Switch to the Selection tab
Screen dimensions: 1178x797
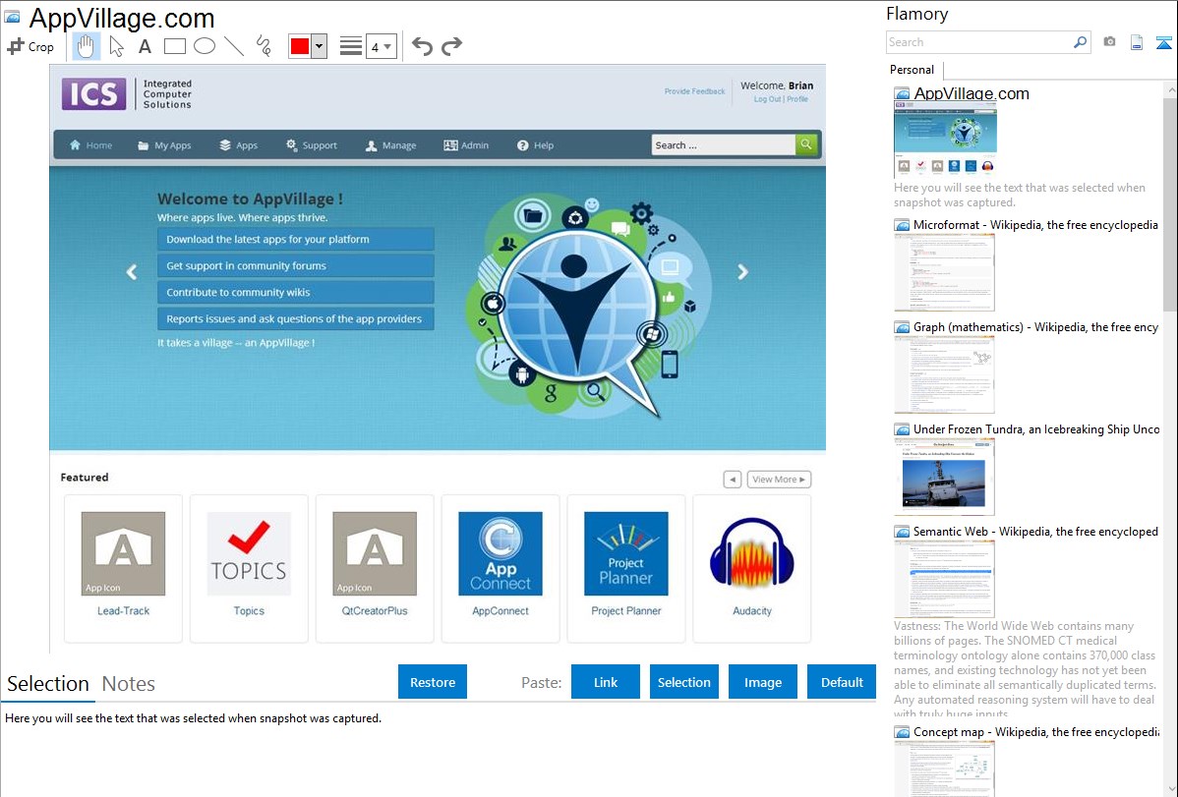coord(48,684)
